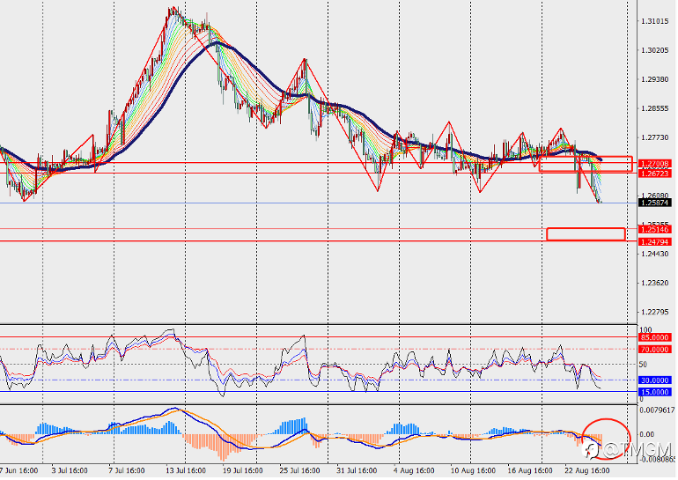Click the 10 Aug 16:00 time label
This screenshot has height=480, width=678.
(473, 470)
